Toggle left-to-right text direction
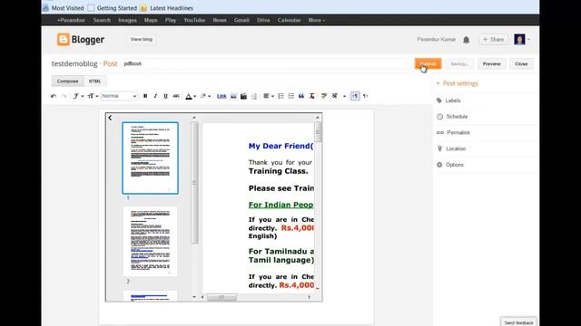581x326 pixels. click(355, 96)
